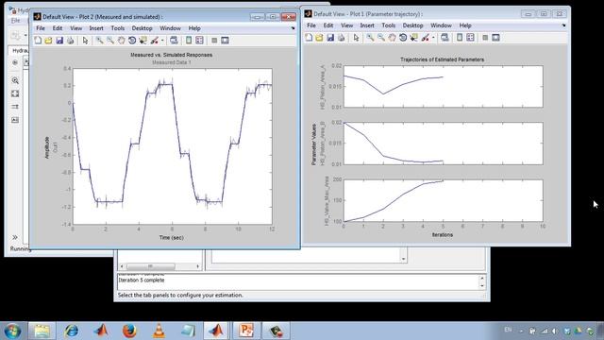The image size is (604, 340).
Task: Click Link Plot icon in Plot 1 window
Action: (445, 38)
